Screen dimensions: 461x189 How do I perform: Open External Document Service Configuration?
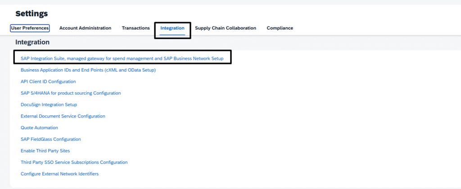(63, 116)
